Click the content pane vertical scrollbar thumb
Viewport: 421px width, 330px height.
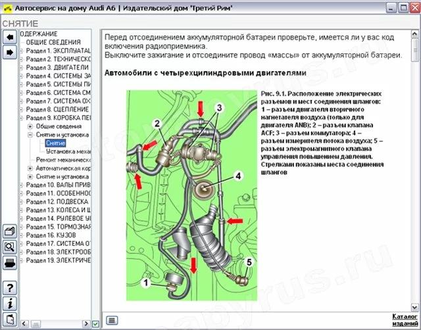coord(415,50)
